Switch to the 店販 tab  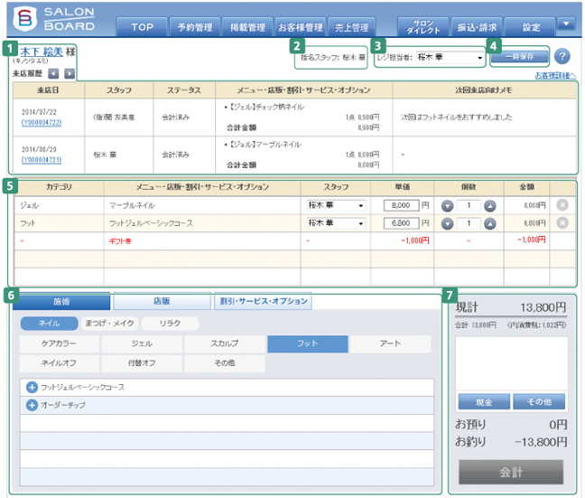(162, 301)
